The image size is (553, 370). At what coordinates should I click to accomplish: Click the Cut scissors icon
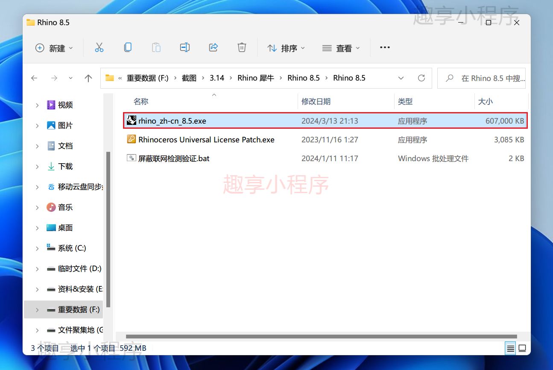(99, 48)
